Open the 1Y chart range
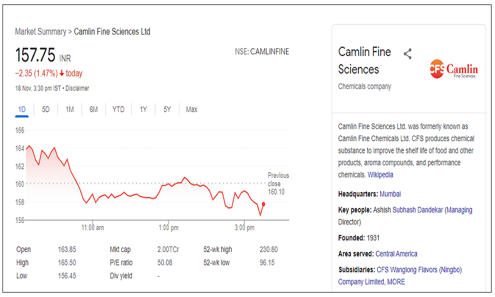The image size is (495, 297). 144,109
